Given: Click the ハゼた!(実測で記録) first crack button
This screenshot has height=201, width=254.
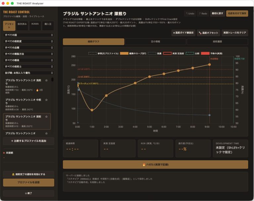Looking at the screenshot, I should [x=155, y=164].
